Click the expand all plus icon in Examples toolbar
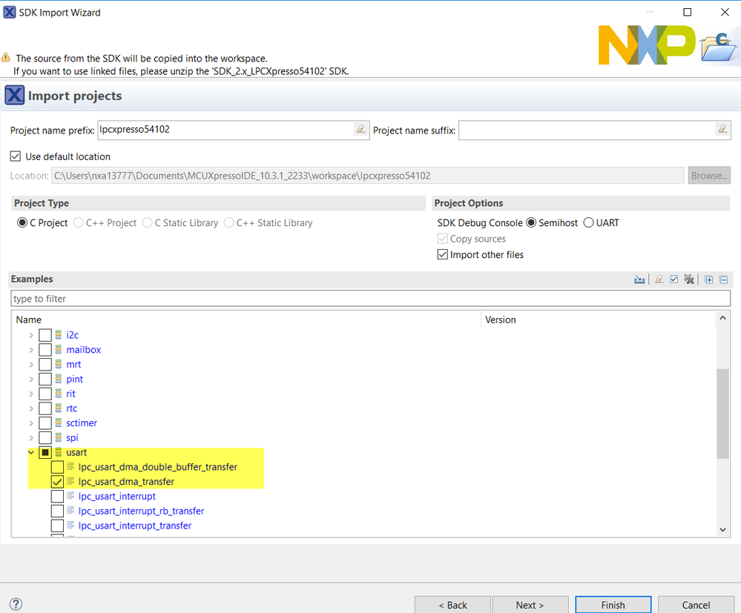741x613 pixels. tap(709, 279)
